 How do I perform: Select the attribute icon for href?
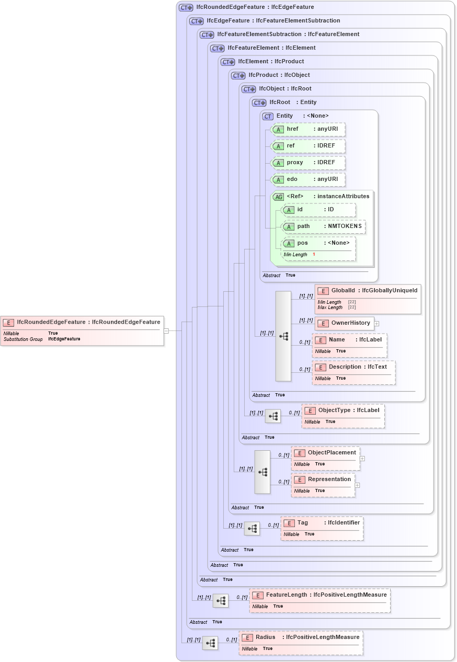tap(279, 129)
